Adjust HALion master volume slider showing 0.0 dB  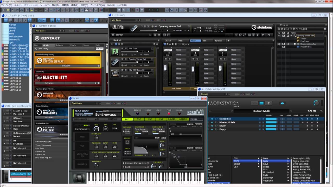click(x=200, y=28)
